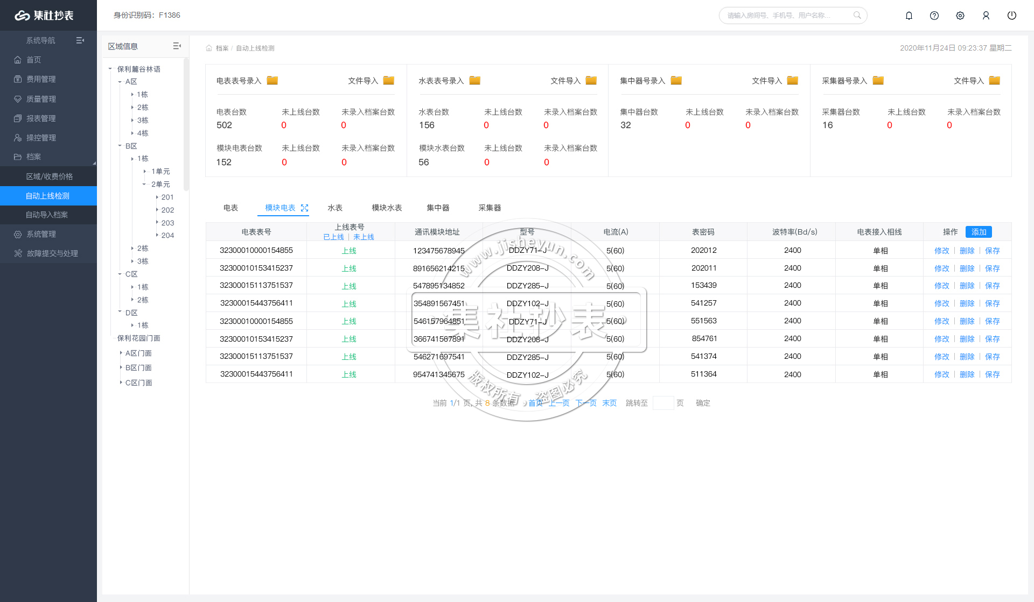Collapse the D区 tree node

click(120, 312)
